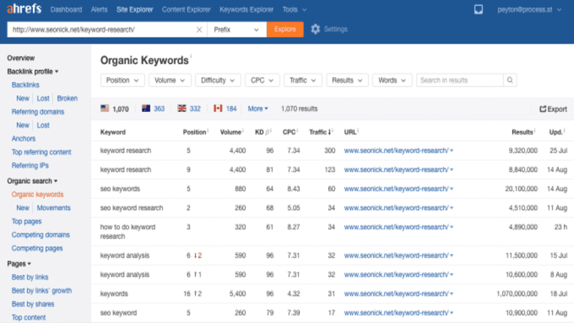Select the US flag country filter
Image resolution: width=574 pixels, height=323 pixels.
point(105,109)
